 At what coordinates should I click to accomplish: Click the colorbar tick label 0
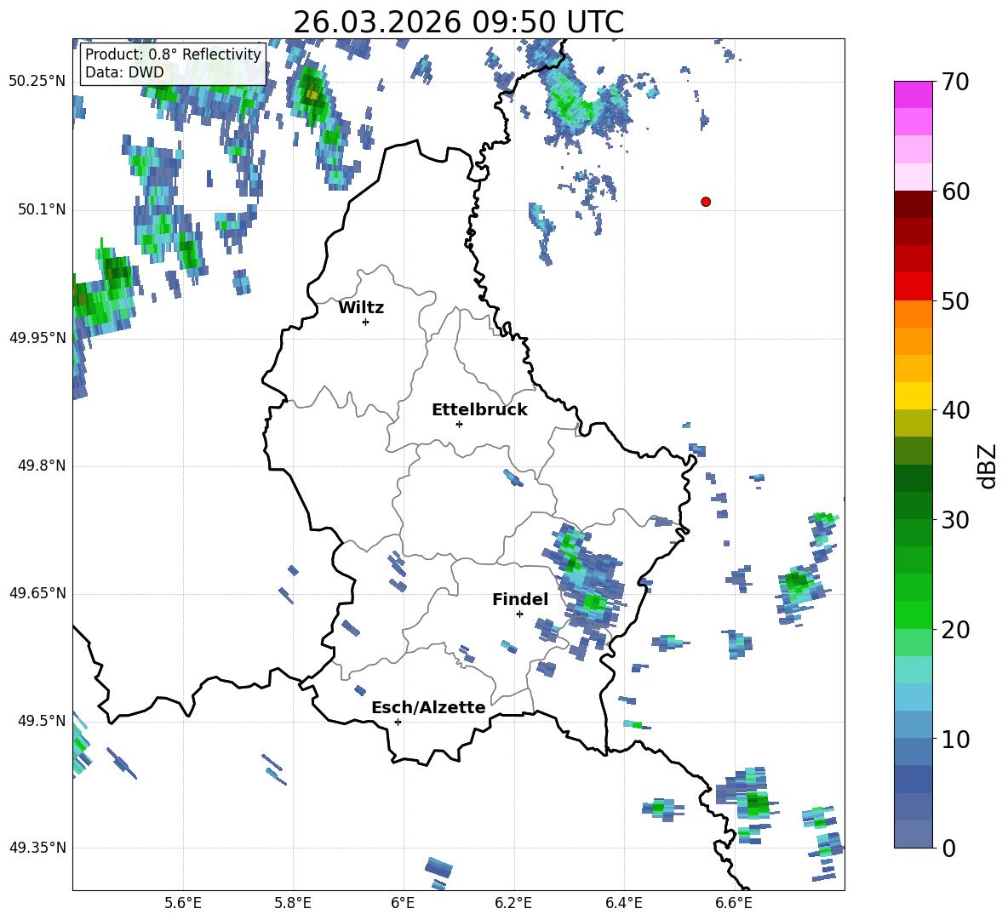pyautogui.click(x=948, y=848)
